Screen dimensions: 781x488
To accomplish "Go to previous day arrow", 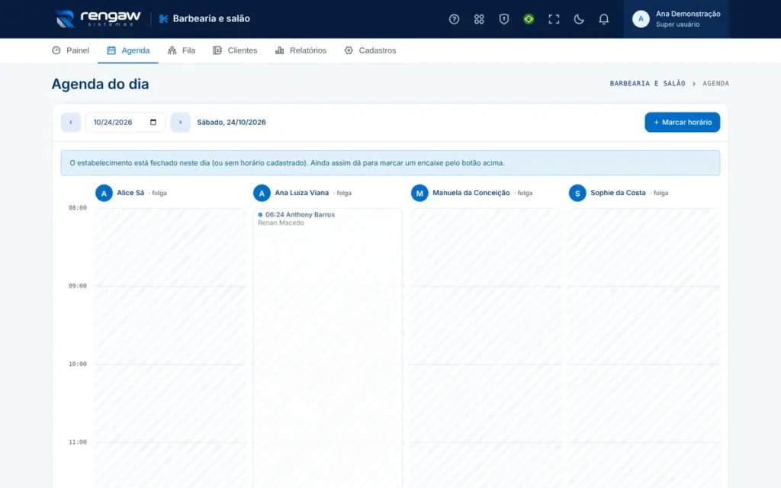I will (x=71, y=122).
